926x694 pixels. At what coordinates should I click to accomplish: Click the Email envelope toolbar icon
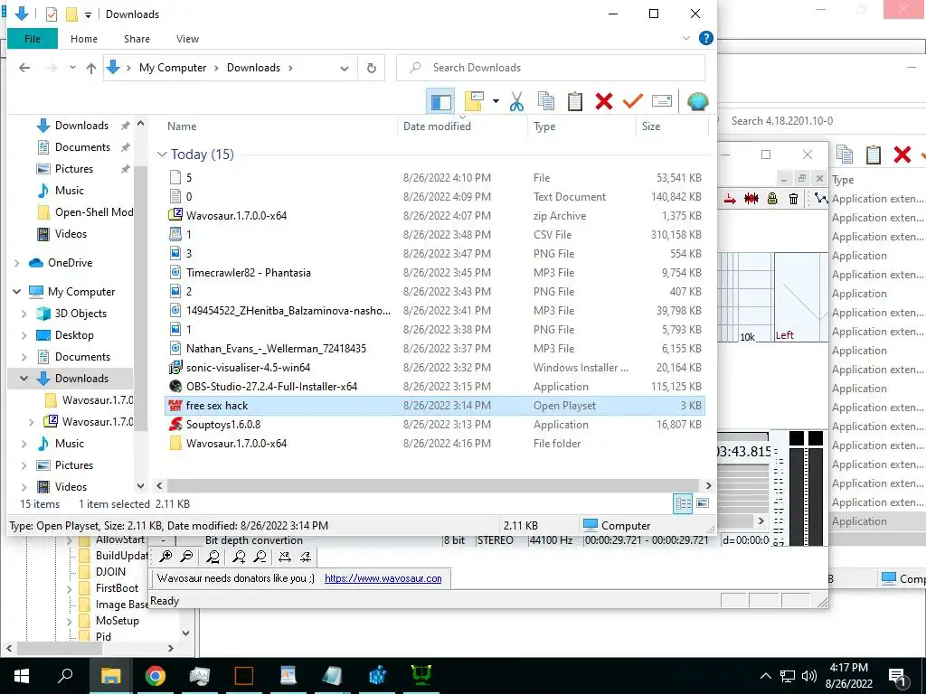click(661, 101)
